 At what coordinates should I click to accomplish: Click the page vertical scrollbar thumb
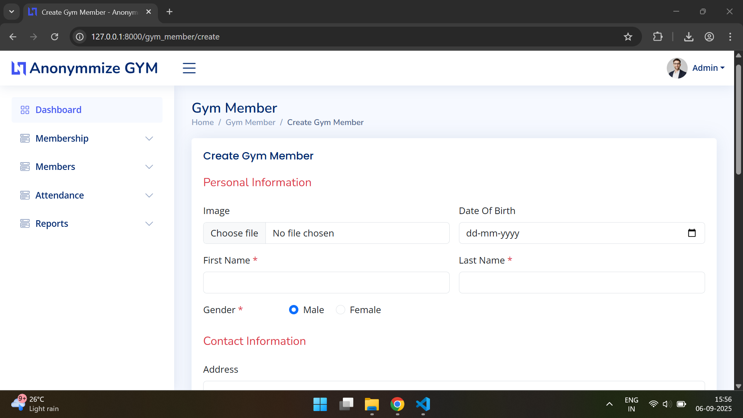[x=738, y=120]
